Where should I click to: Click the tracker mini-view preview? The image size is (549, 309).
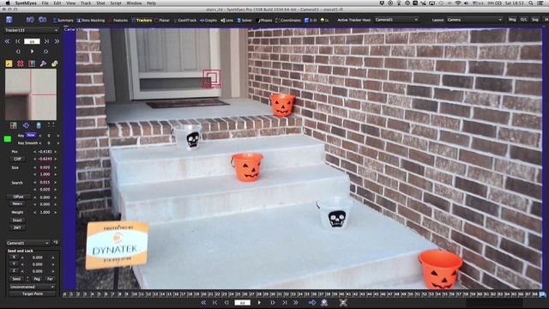[x=31, y=94]
